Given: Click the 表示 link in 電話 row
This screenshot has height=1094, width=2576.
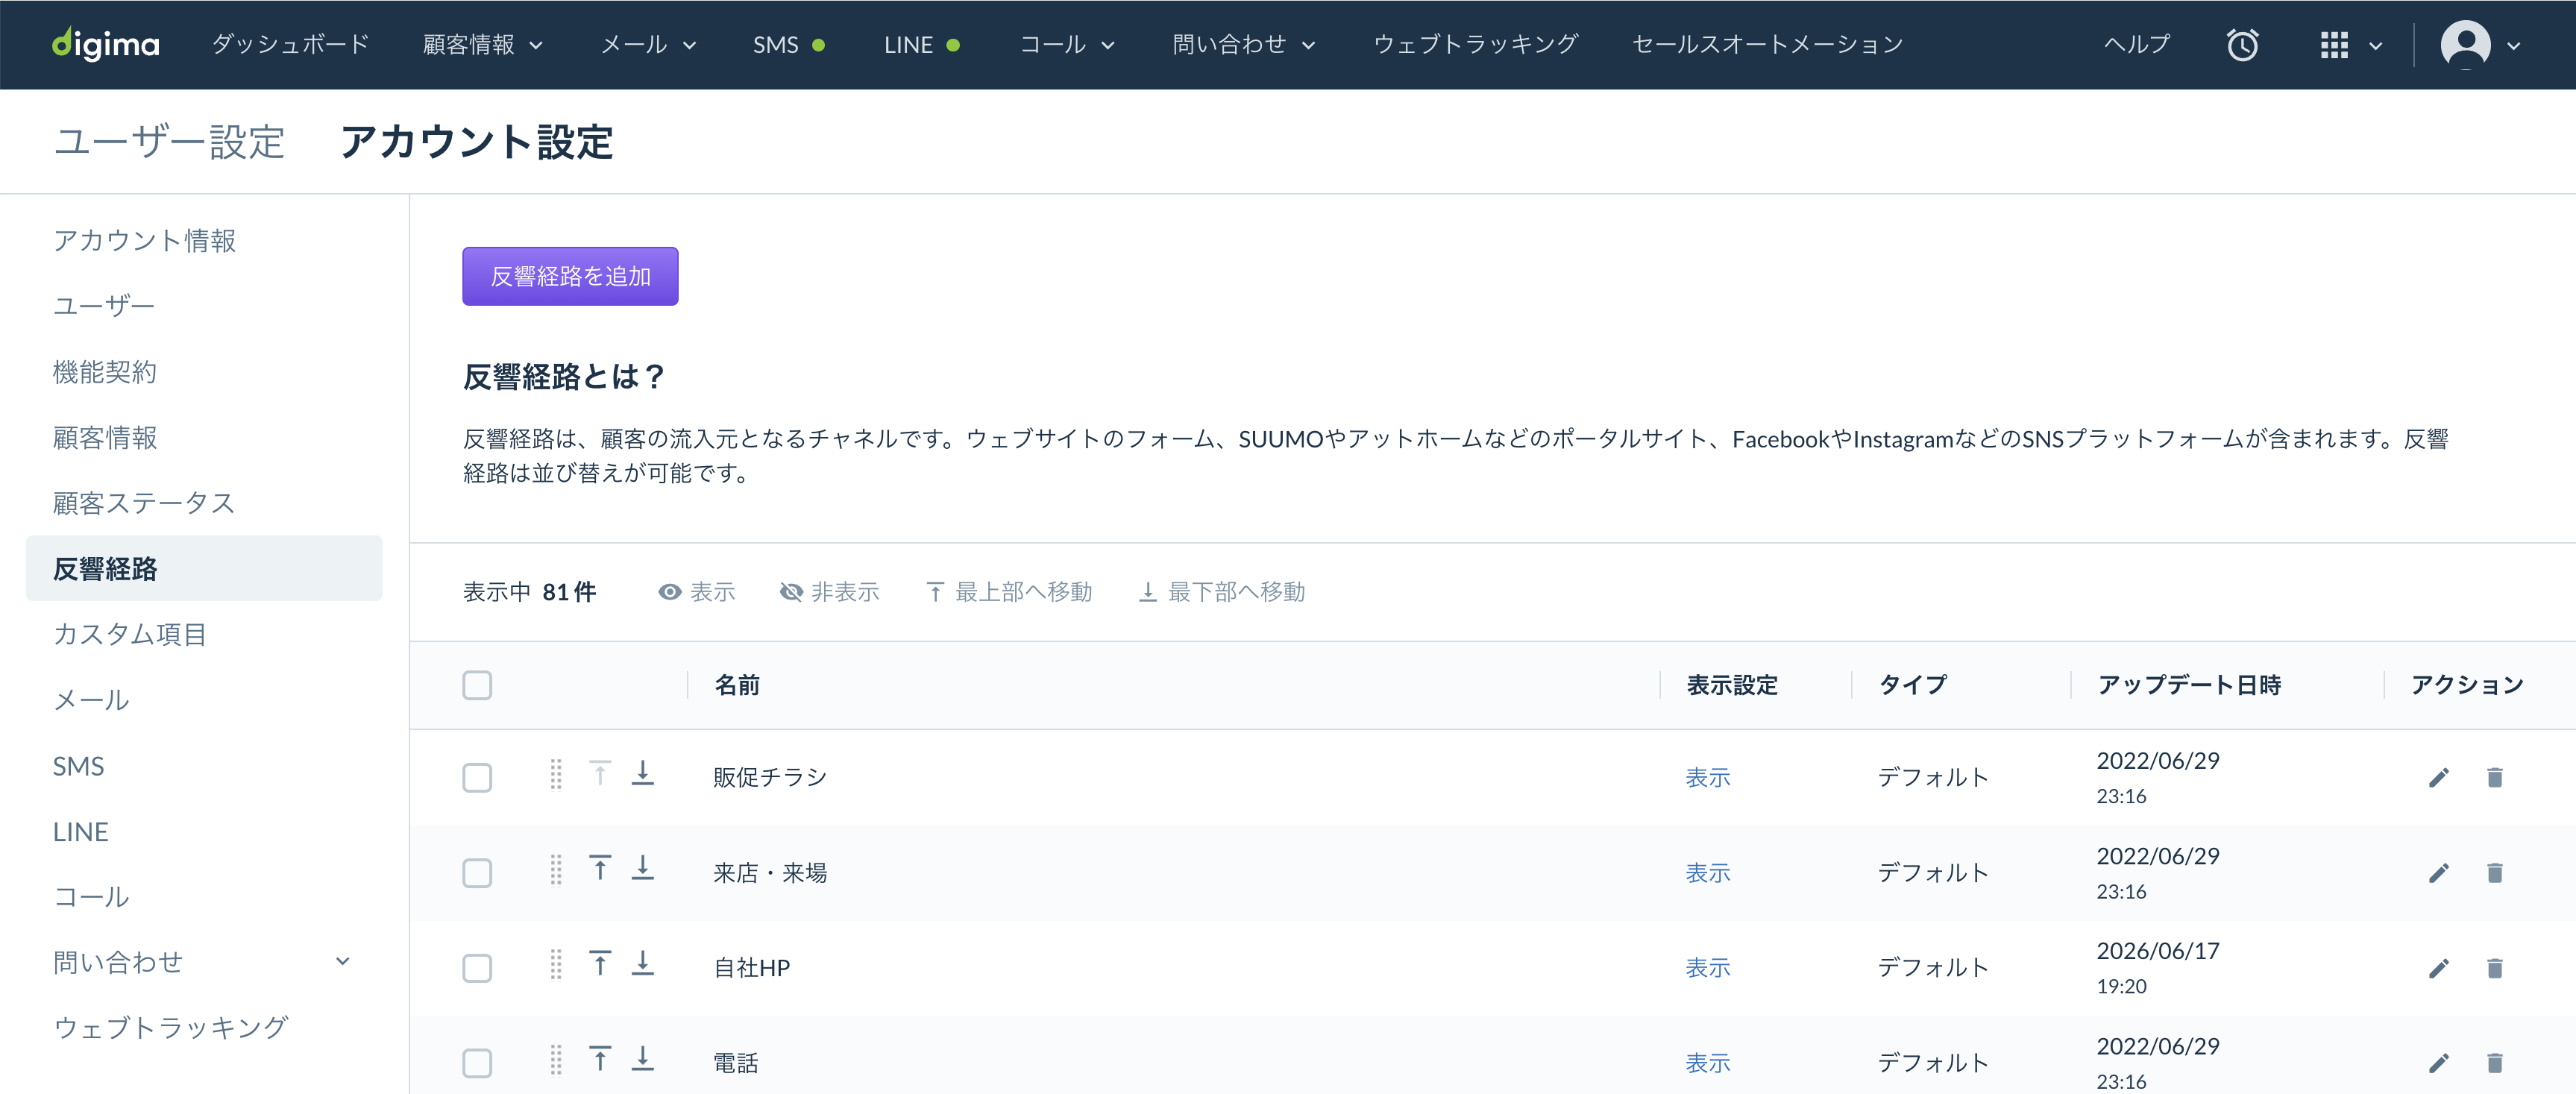Looking at the screenshot, I should [x=1708, y=1063].
